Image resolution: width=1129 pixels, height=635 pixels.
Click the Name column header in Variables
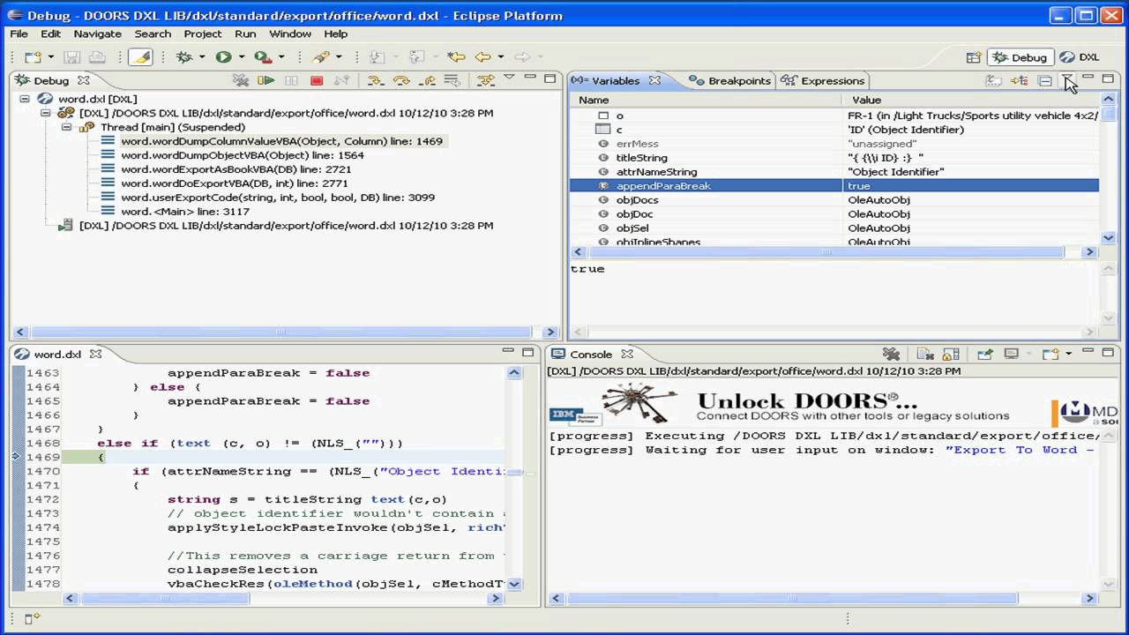point(706,100)
